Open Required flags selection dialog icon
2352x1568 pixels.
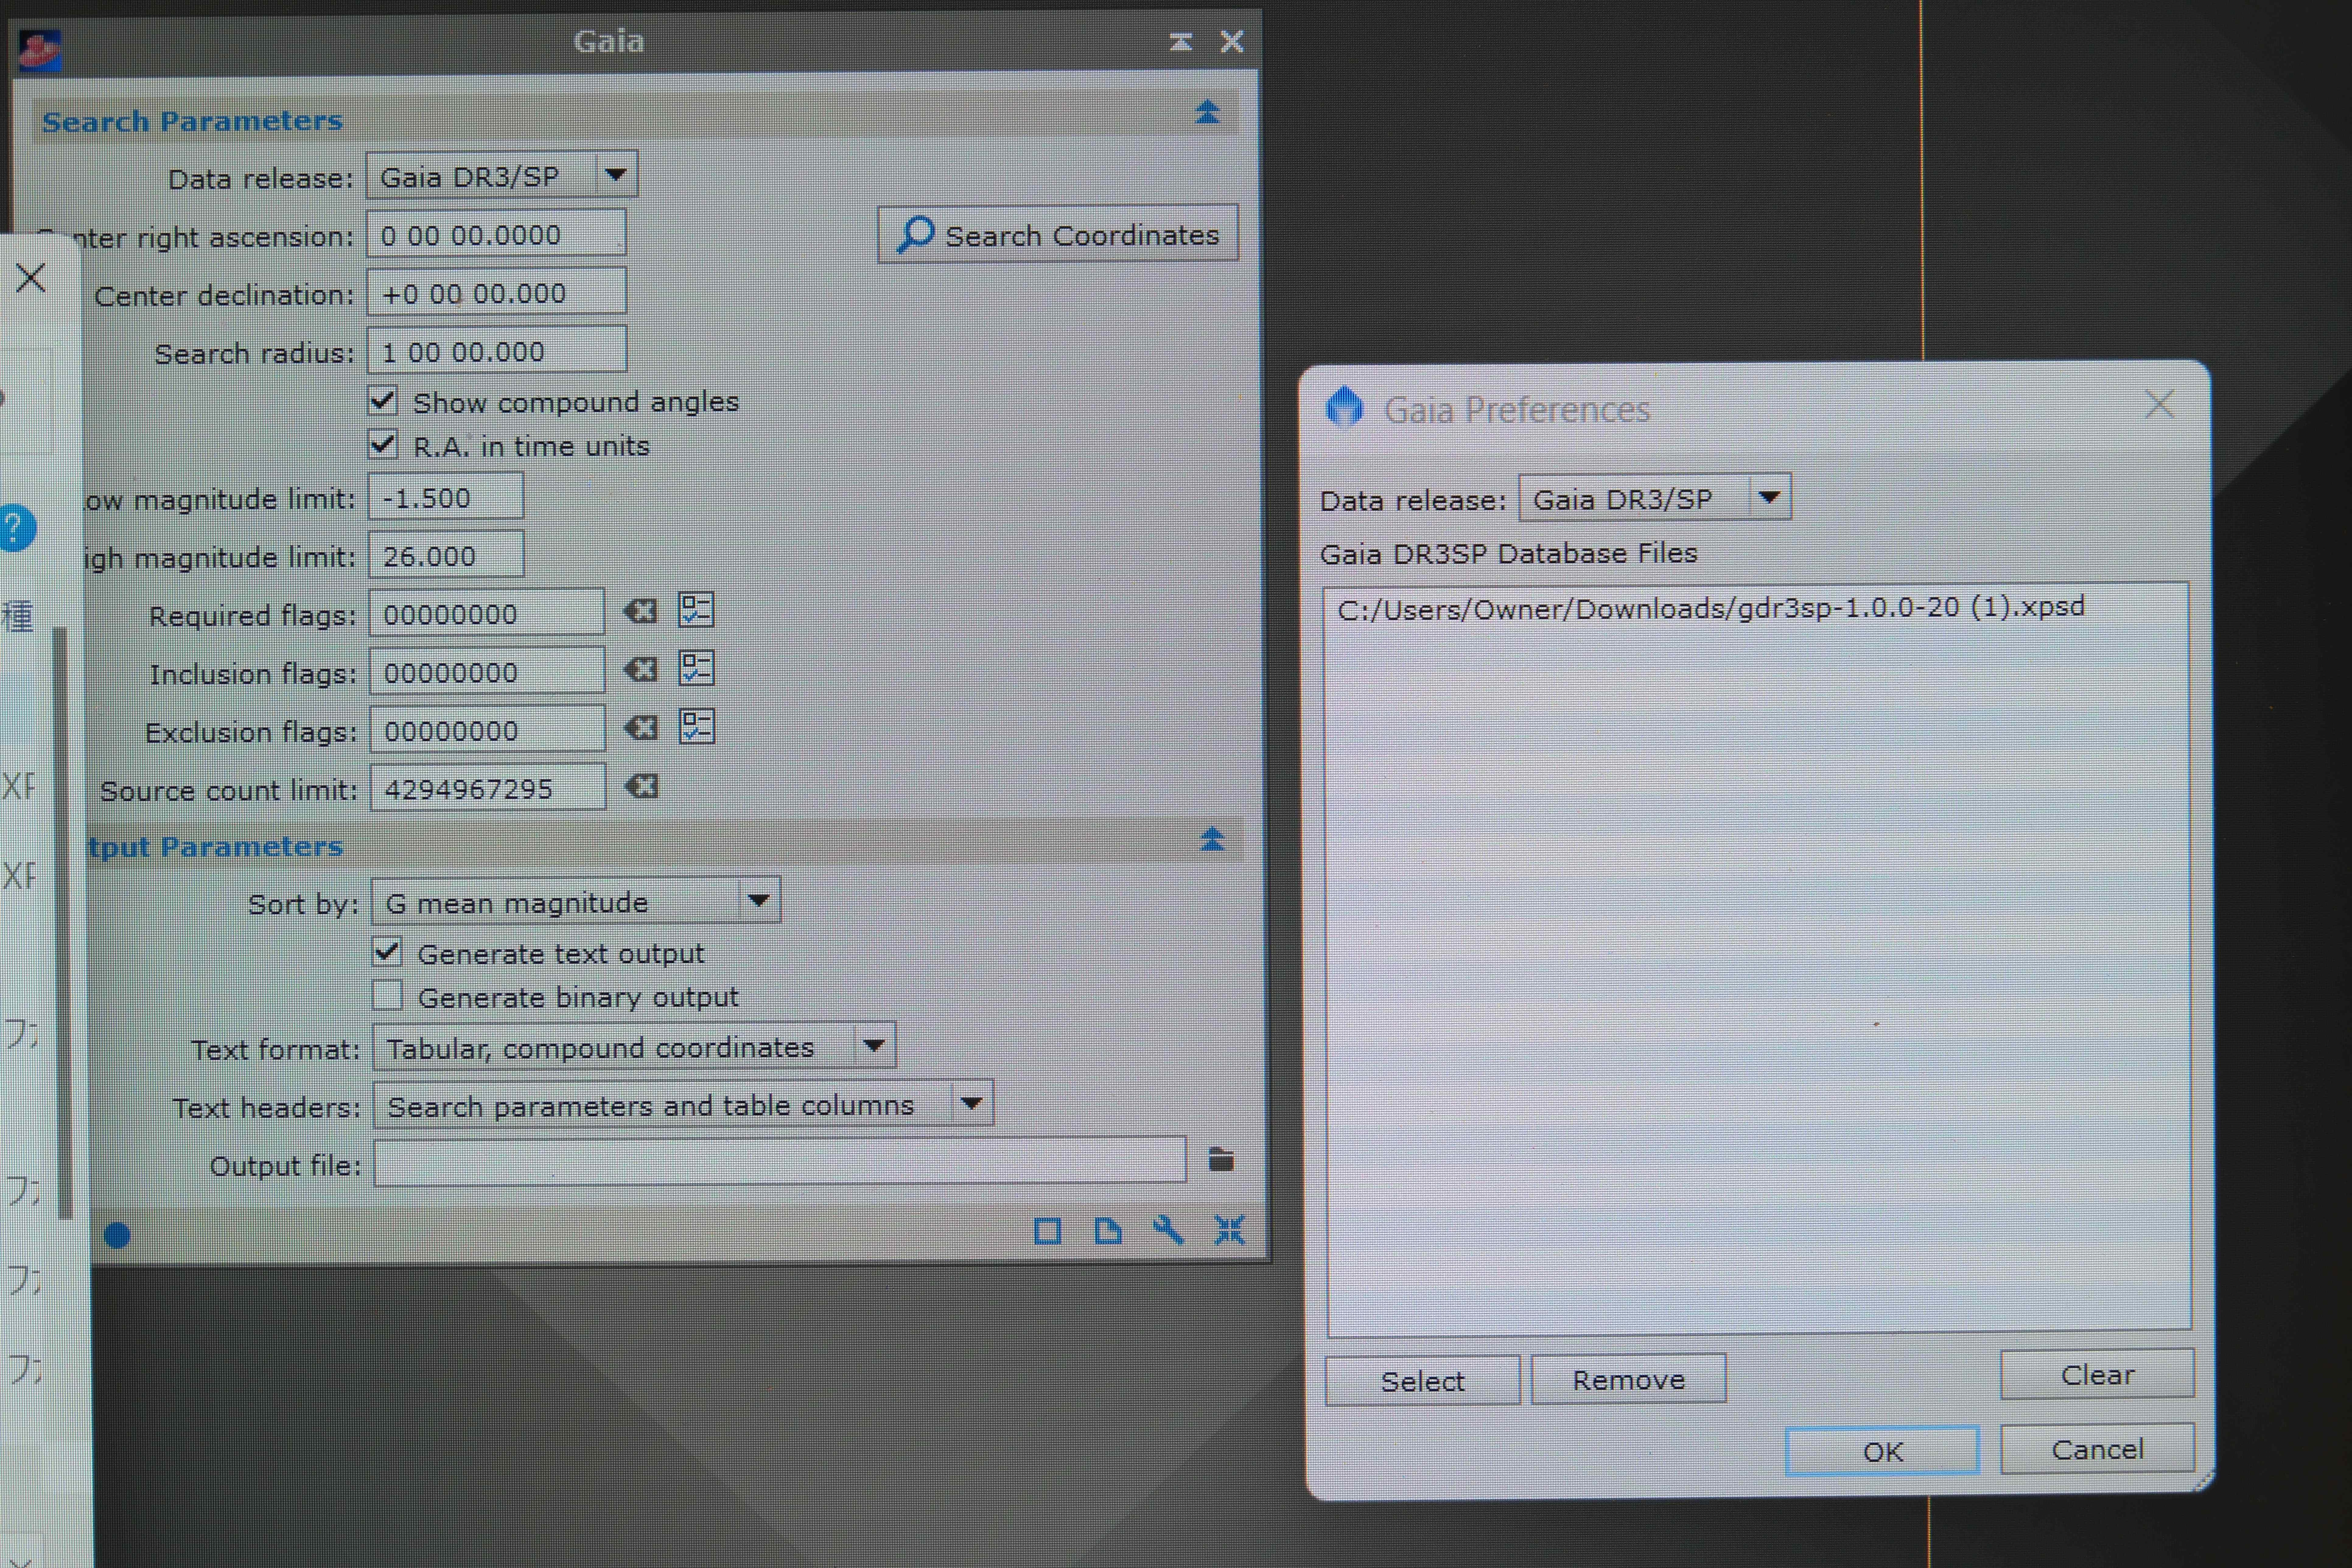(x=696, y=610)
